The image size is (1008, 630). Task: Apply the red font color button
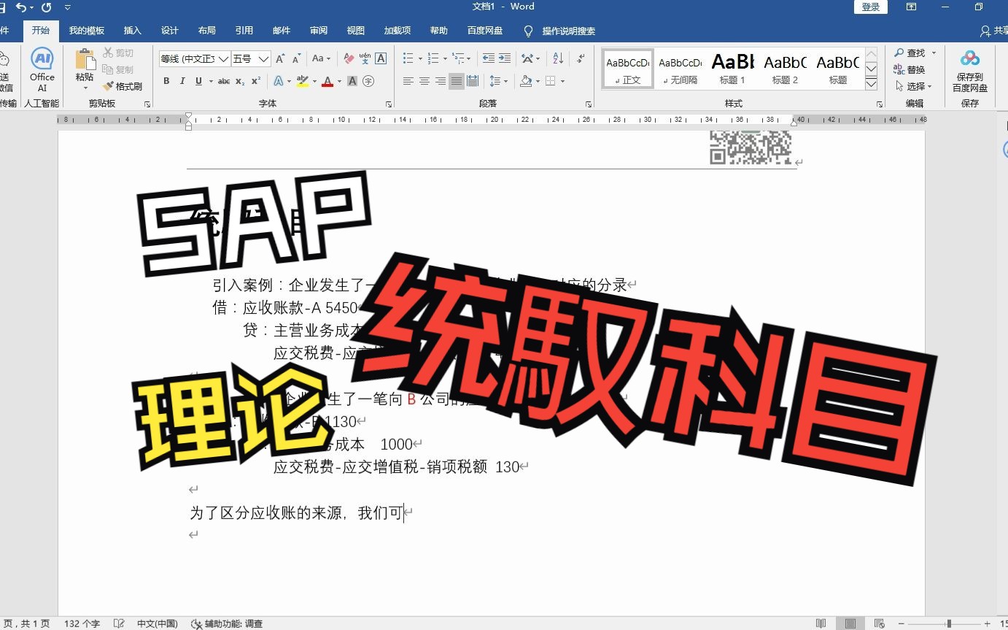[x=327, y=81]
